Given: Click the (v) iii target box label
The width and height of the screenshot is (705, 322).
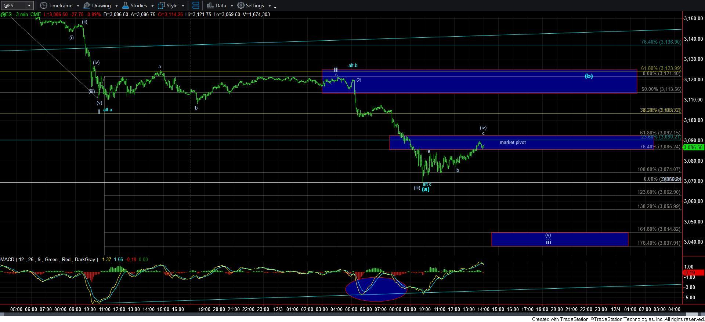Looking at the screenshot, I should (x=548, y=238).
